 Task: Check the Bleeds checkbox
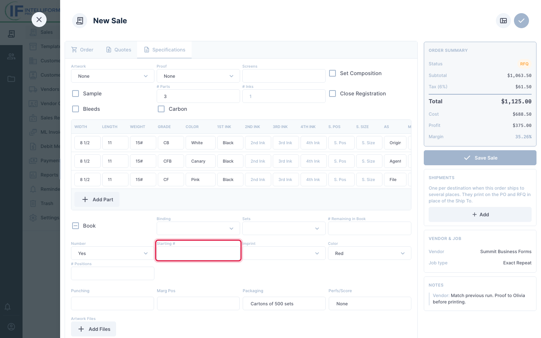(76, 109)
